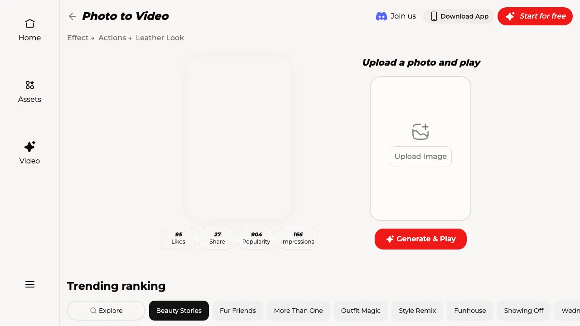Open the Actions breadcrumb category
The image size is (580, 326).
(x=112, y=38)
